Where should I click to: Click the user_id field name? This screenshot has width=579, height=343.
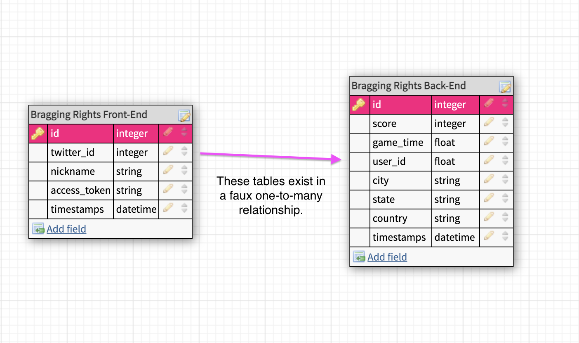coord(389,162)
